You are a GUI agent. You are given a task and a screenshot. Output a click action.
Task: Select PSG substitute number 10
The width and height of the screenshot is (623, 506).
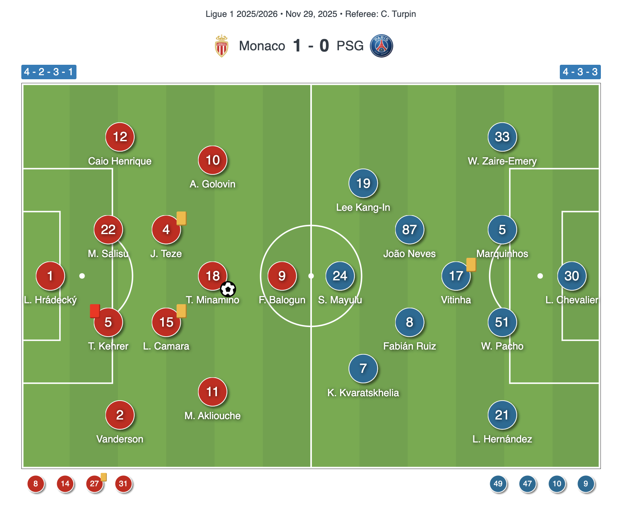click(x=557, y=483)
